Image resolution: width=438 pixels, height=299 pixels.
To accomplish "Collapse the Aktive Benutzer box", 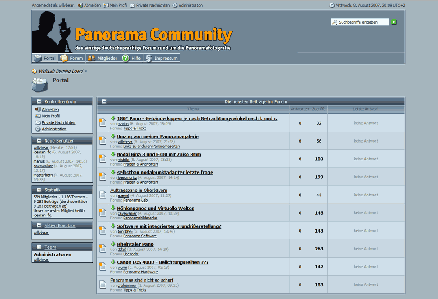I will [x=39, y=226].
